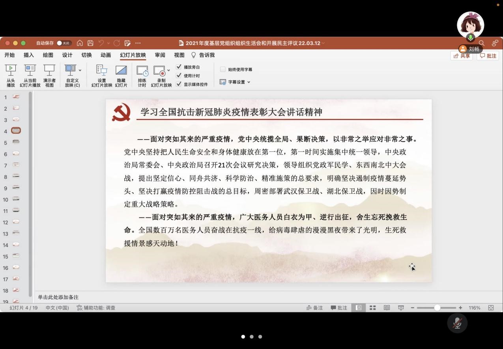Disable the 播放旁白 checkbox
Screen dimensions: 503x349
(x=179, y=67)
